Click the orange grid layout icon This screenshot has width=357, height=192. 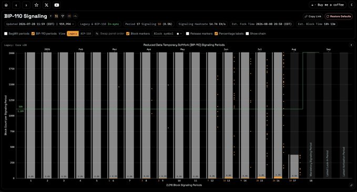(56, 16)
